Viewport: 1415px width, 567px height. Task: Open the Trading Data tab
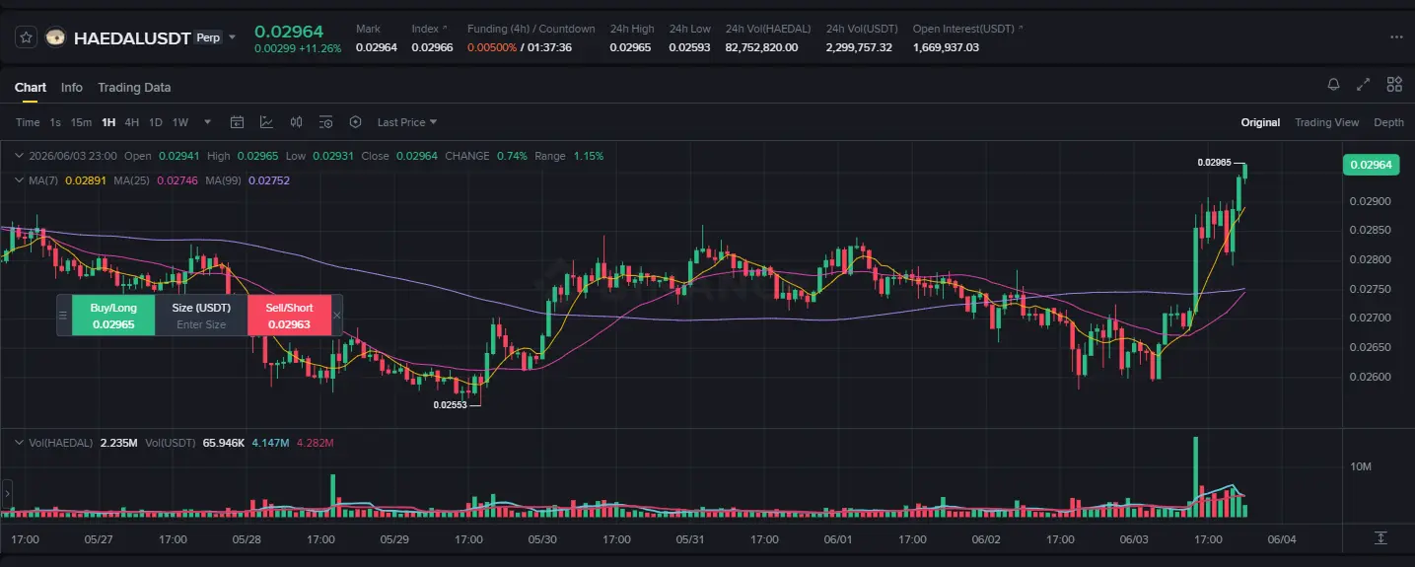pos(134,87)
